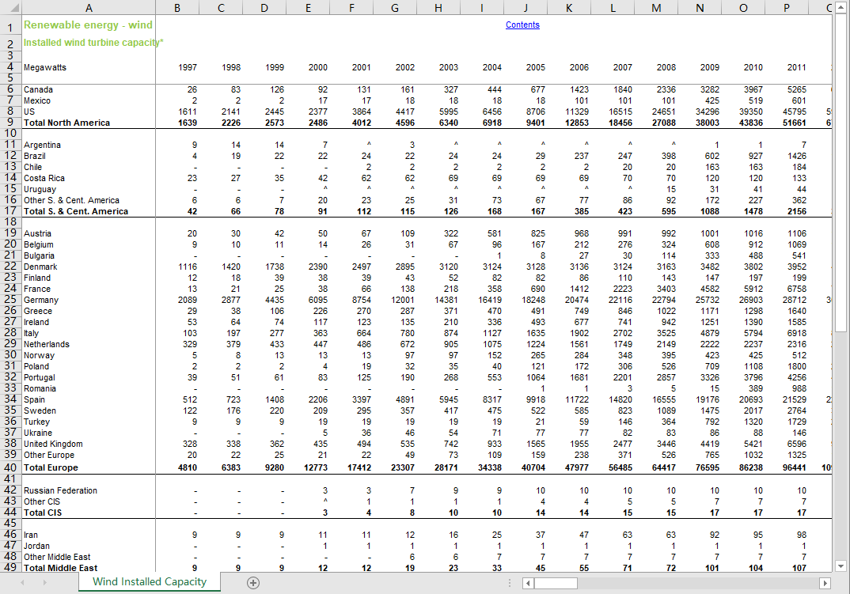The width and height of the screenshot is (850, 594).
Task: Add a new sheet with plus icon
Action: tap(253, 583)
